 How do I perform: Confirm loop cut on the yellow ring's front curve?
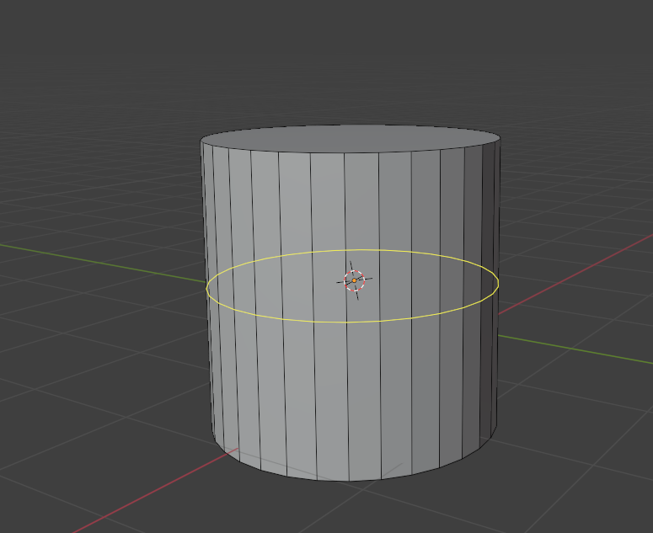(x=346, y=322)
